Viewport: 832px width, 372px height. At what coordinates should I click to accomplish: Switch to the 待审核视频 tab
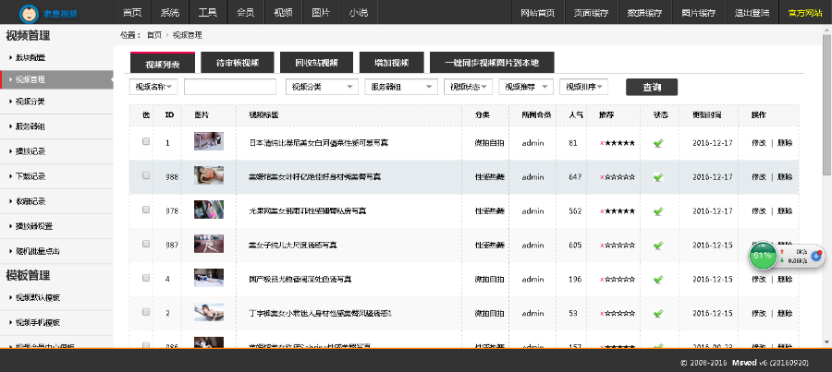pyautogui.click(x=237, y=64)
